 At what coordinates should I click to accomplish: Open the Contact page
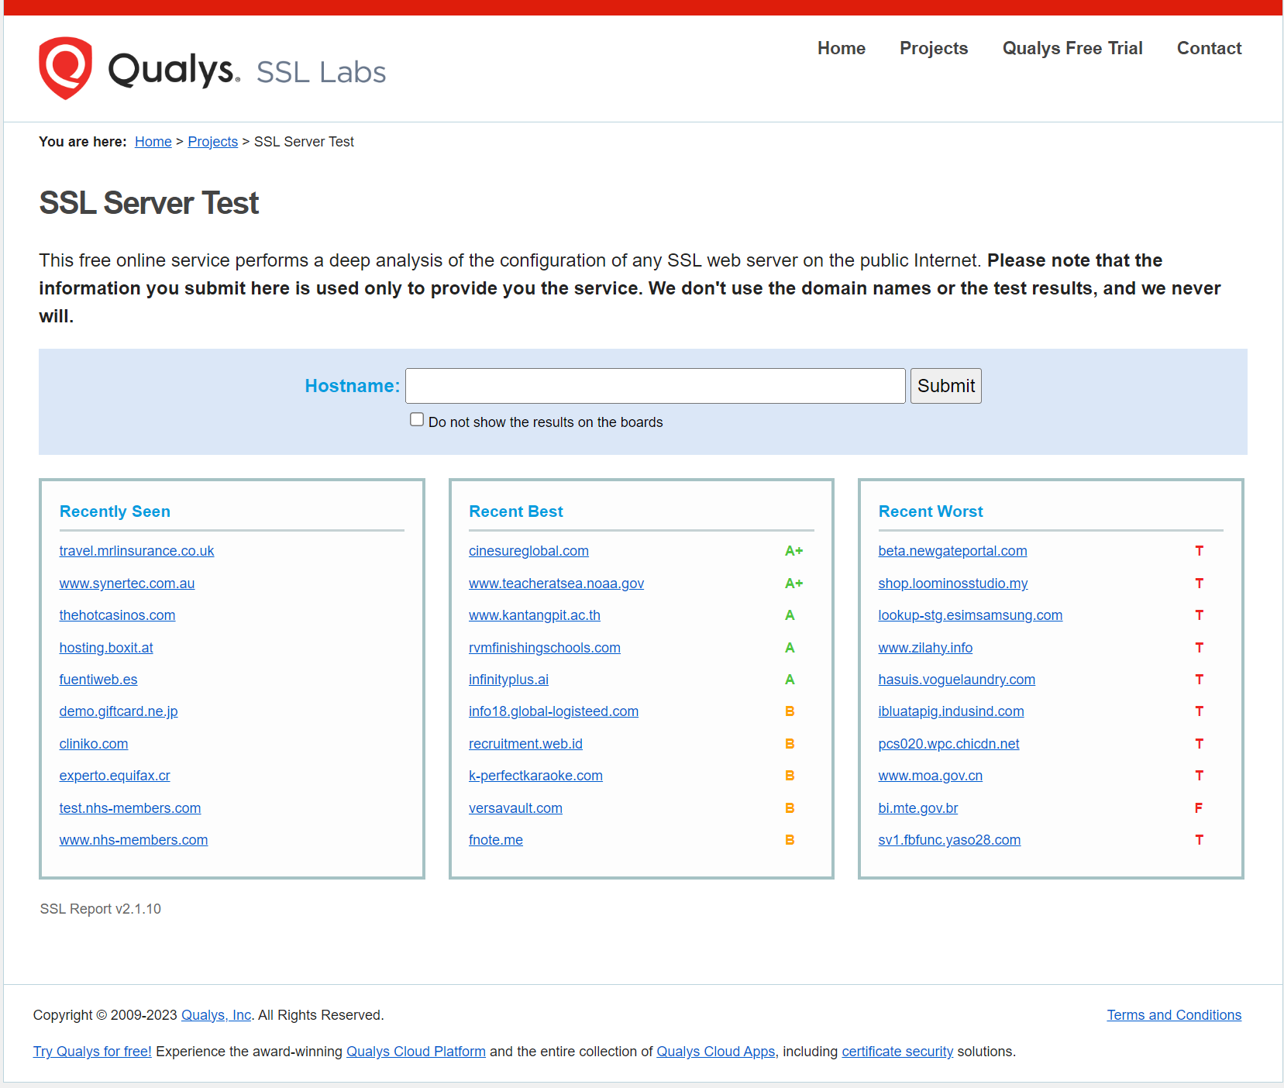1209,48
